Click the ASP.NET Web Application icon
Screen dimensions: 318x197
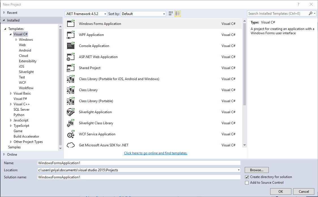tap(71, 57)
